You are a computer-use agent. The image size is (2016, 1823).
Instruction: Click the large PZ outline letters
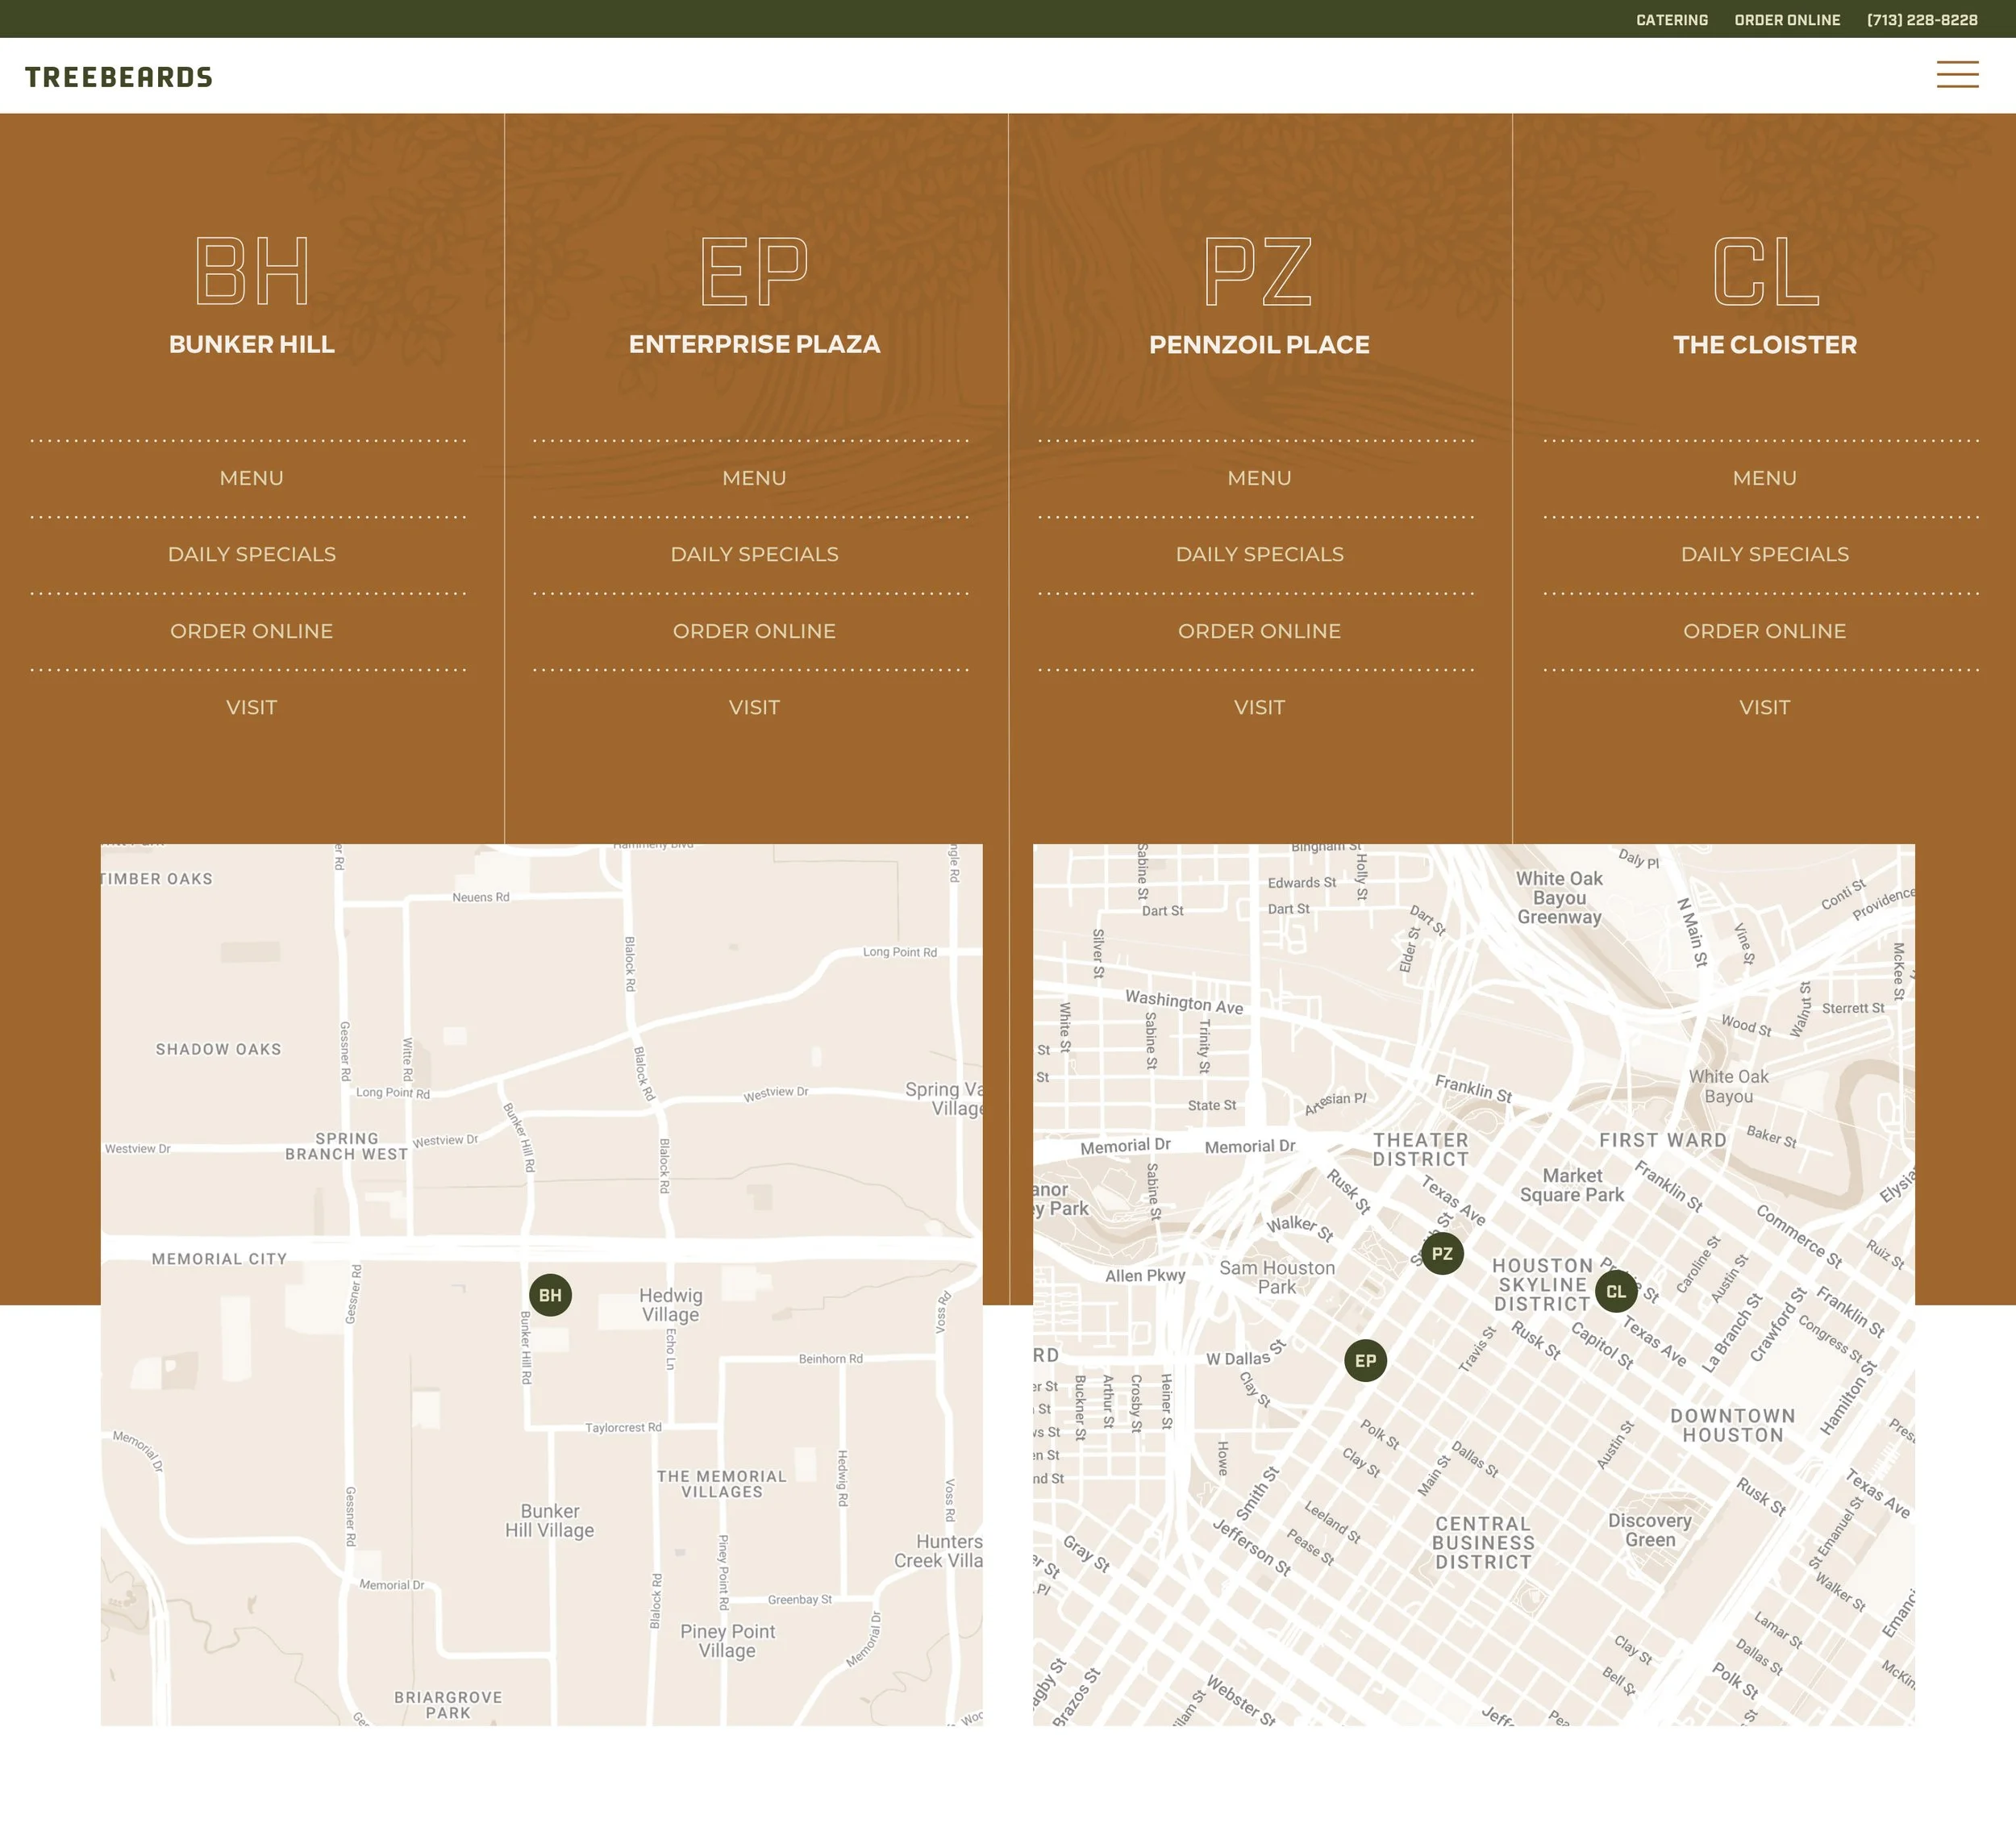point(1258,271)
